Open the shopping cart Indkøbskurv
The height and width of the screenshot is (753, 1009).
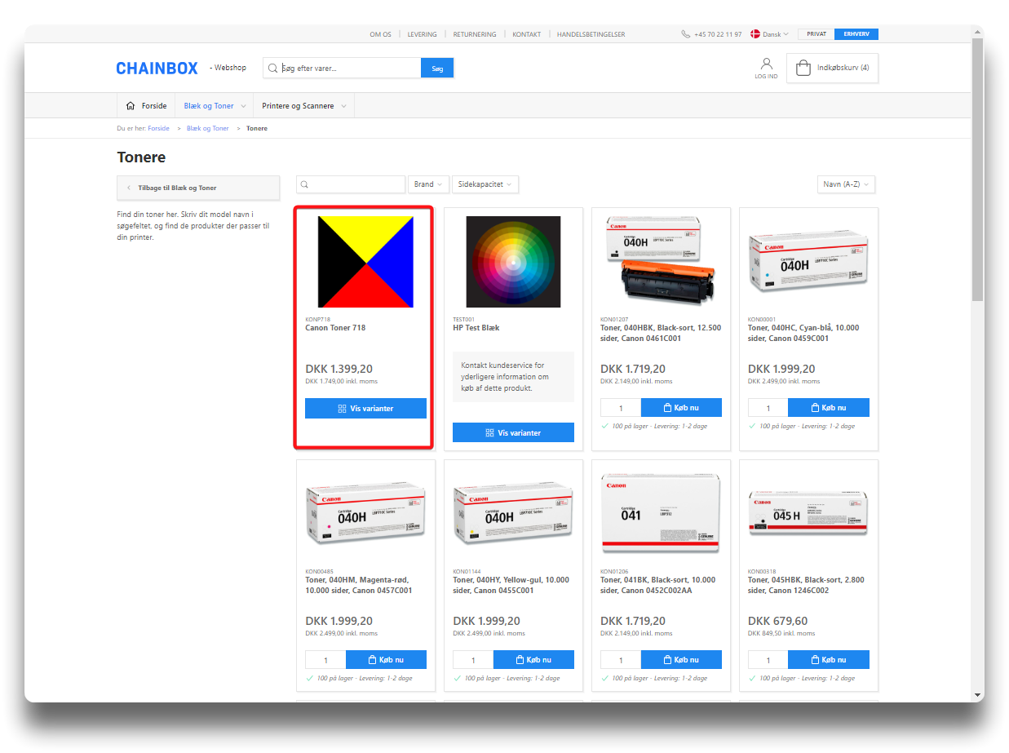(x=832, y=68)
